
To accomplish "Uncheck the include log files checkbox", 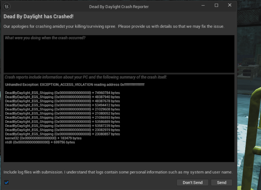I will [x=6, y=183].
